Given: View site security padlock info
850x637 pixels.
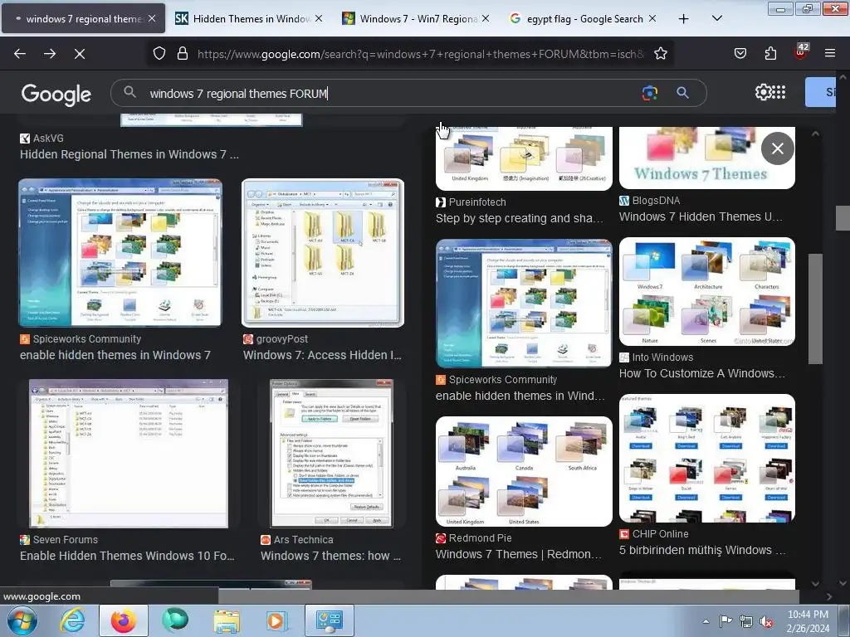Looking at the screenshot, I should pos(183,54).
